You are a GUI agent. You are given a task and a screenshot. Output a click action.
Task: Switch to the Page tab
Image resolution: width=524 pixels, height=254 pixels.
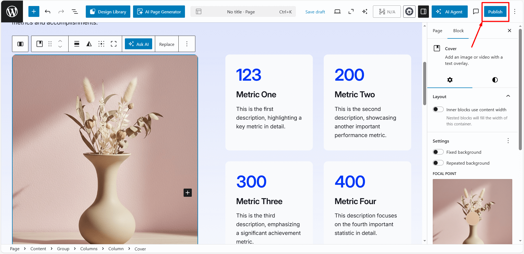(x=437, y=31)
